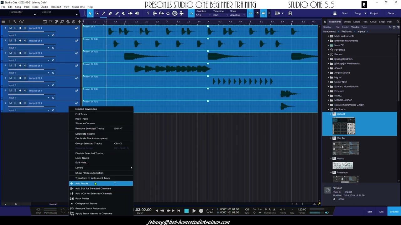This screenshot has height=225, width=401.
Task: Toggle monitor on track 4
Action: [x=25, y=66]
